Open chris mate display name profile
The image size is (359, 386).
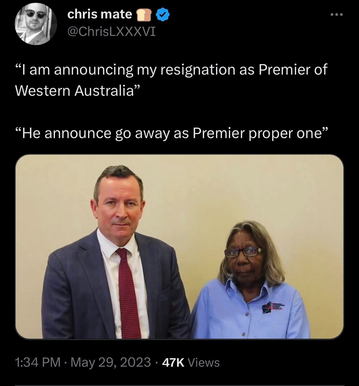click(x=99, y=14)
